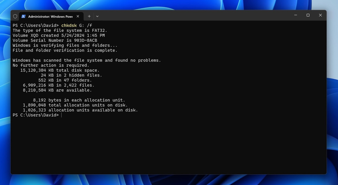Click the "total disk space" output line
338x185 pixels.
[x=60, y=70]
